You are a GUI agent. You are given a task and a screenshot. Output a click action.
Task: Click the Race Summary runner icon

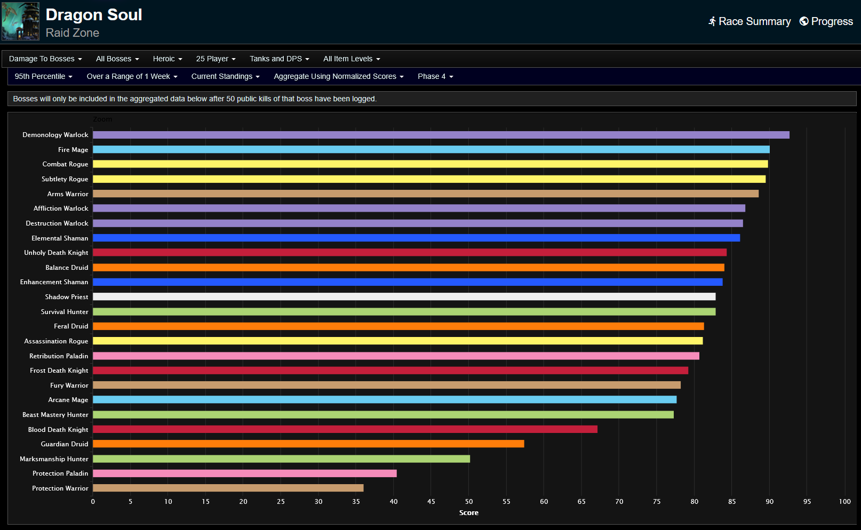point(712,21)
